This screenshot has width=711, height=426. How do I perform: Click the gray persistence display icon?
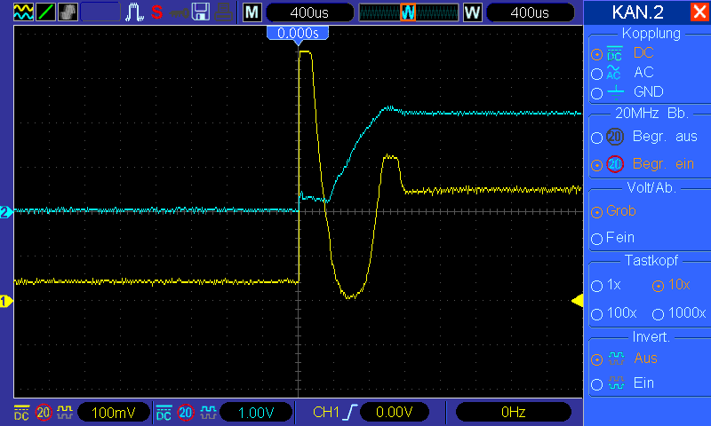click(68, 12)
